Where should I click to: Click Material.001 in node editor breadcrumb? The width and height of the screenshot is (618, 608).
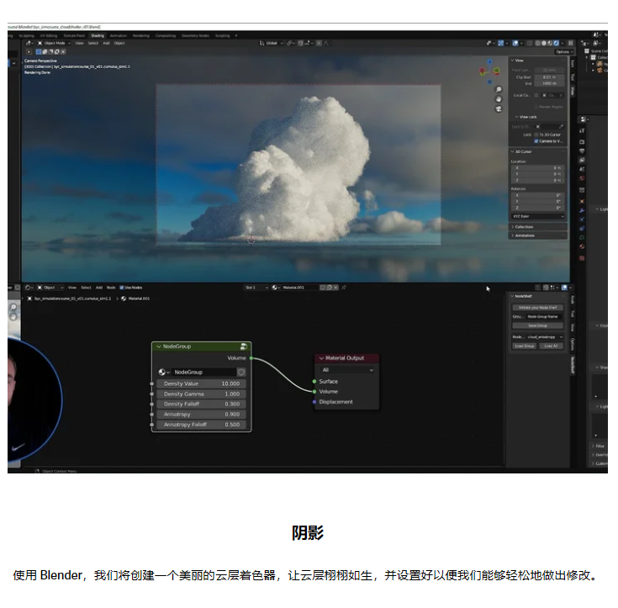click(x=139, y=299)
